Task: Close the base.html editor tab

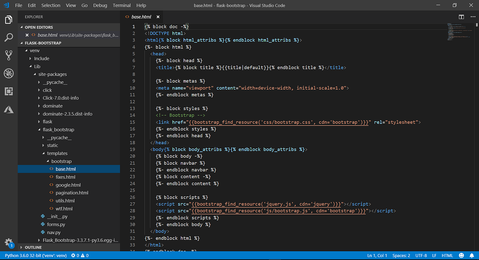Action: click(x=158, y=17)
